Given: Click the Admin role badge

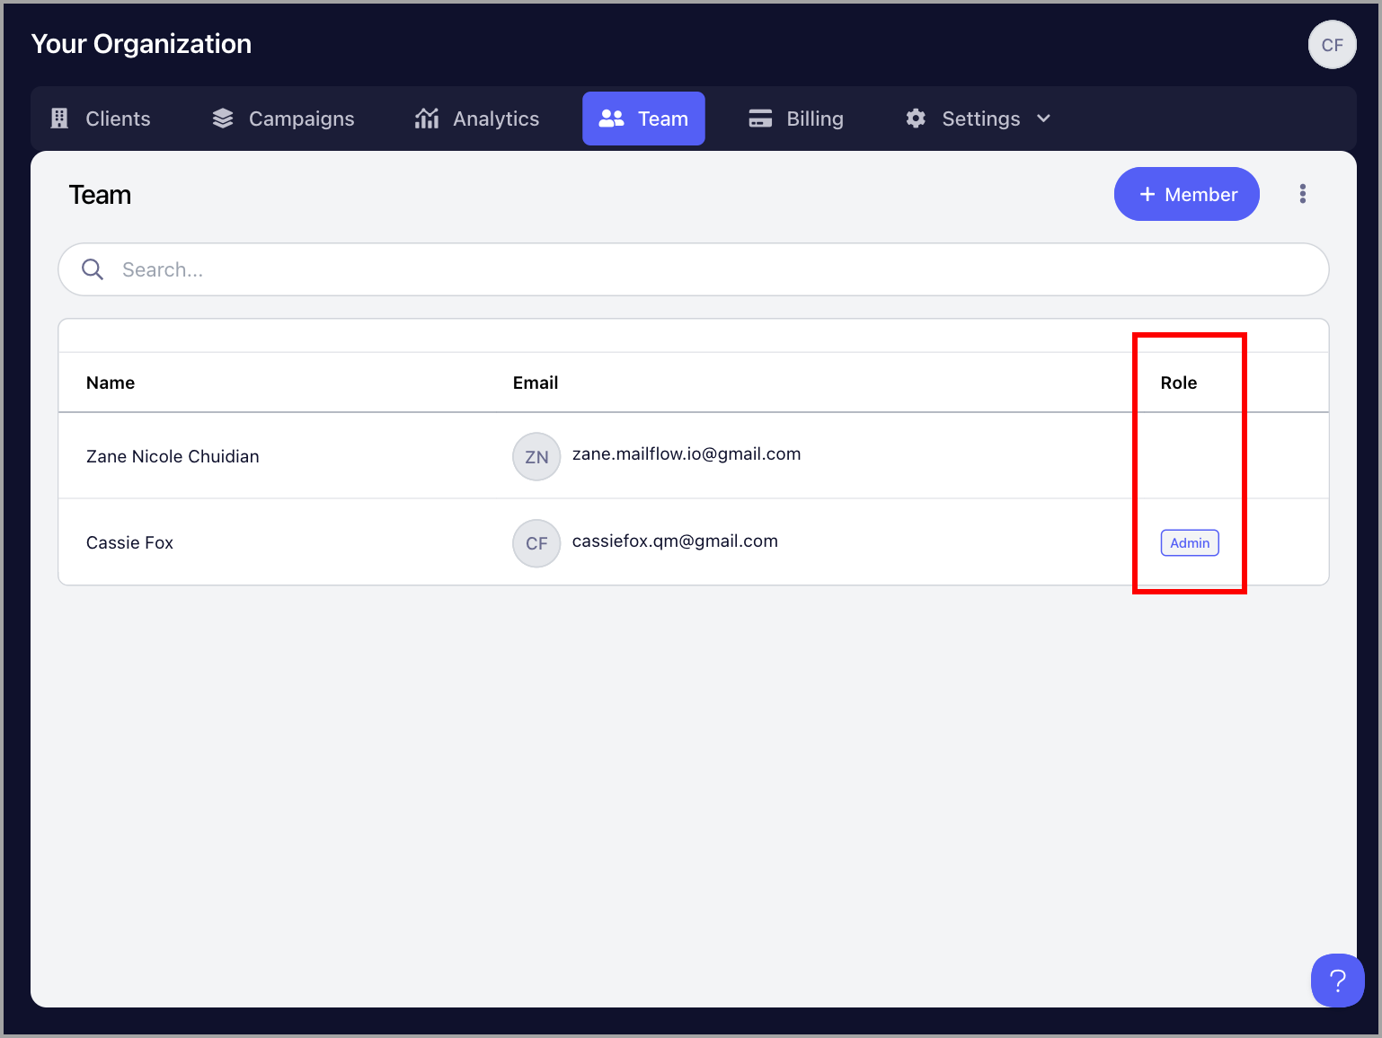Looking at the screenshot, I should [x=1190, y=543].
